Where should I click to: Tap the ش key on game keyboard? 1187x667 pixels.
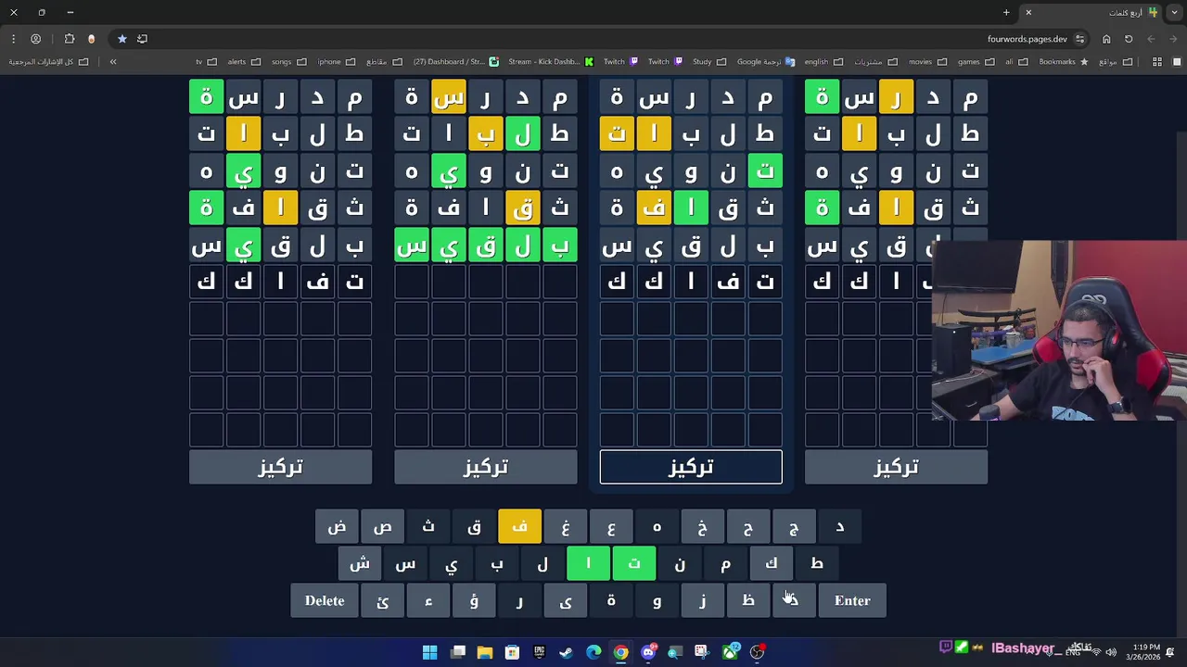(x=360, y=563)
